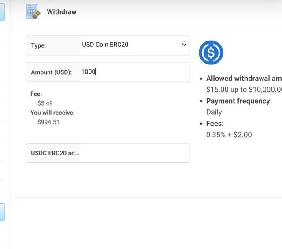The height and width of the screenshot is (249, 282).
Task: Click the $5.49 fee value
Action: 45,103
